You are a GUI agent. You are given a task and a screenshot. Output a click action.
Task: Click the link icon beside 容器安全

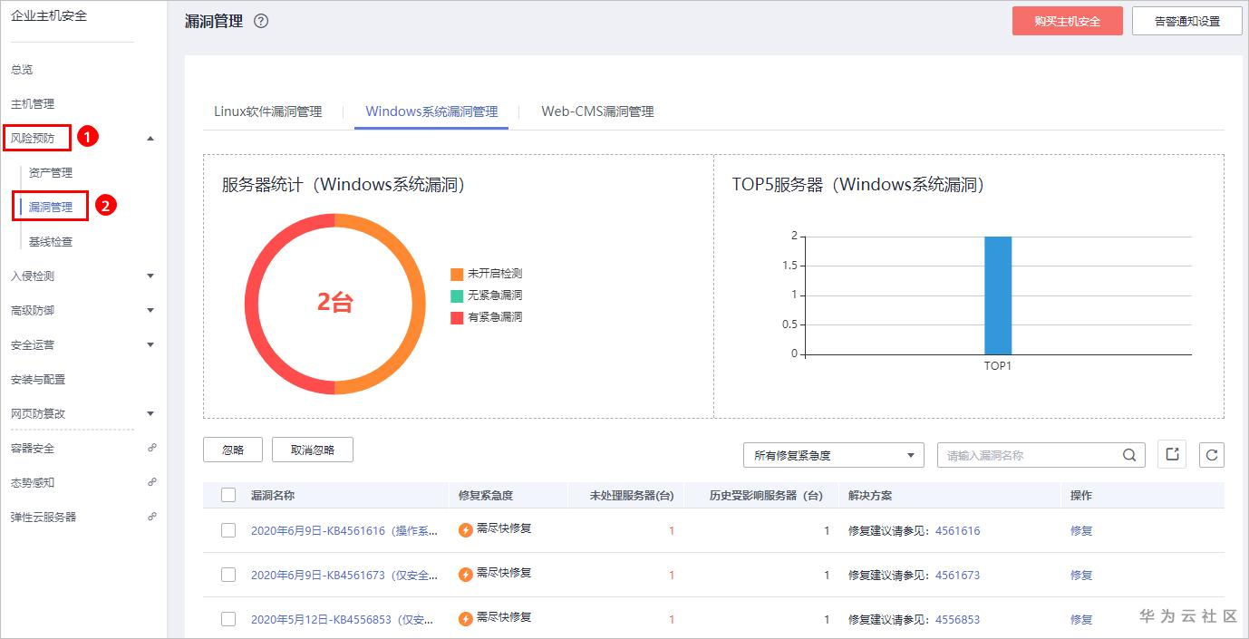tap(151, 448)
